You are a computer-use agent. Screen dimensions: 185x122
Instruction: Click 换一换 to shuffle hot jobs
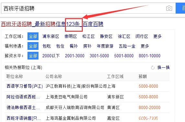(163, 68)
